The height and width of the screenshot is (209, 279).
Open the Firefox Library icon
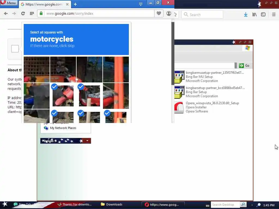(254, 15)
